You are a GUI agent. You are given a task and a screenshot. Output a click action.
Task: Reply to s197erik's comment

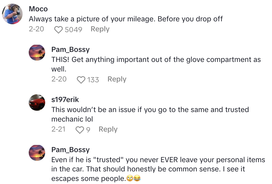point(108,129)
